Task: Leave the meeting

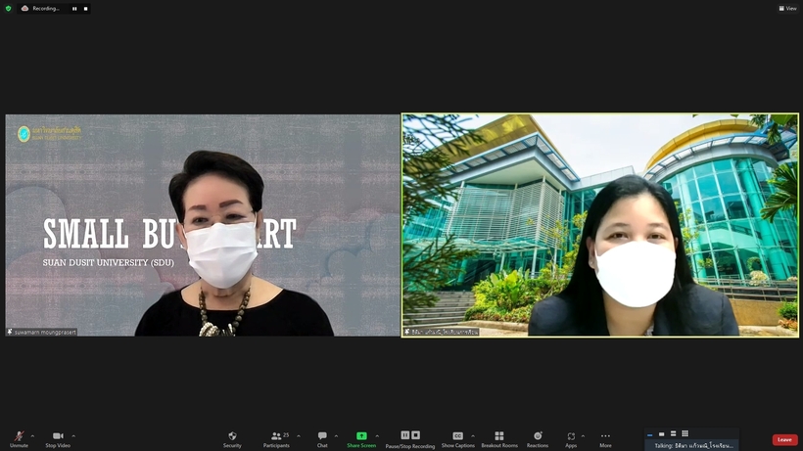Action: [784, 440]
